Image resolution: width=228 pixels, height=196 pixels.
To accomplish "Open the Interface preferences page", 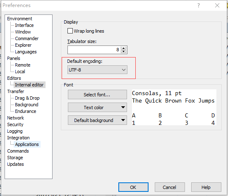I will (24, 25).
